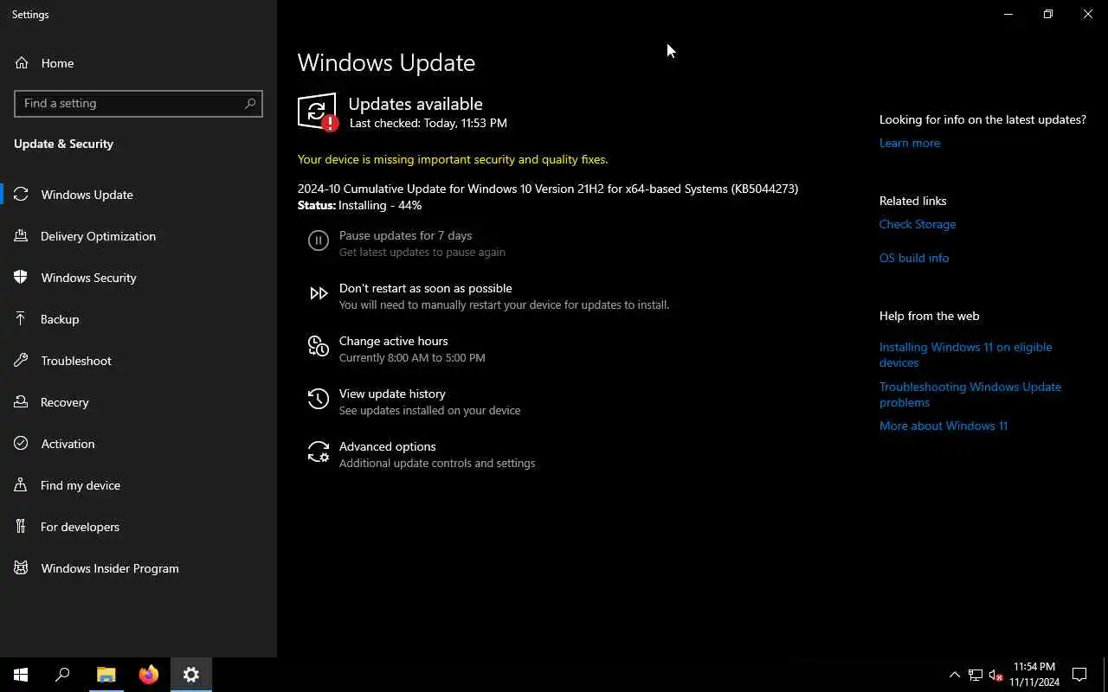Click the pause circle icon beside Pause updates
The height and width of the screenshot is (692, 1108).
coord(319,241)
